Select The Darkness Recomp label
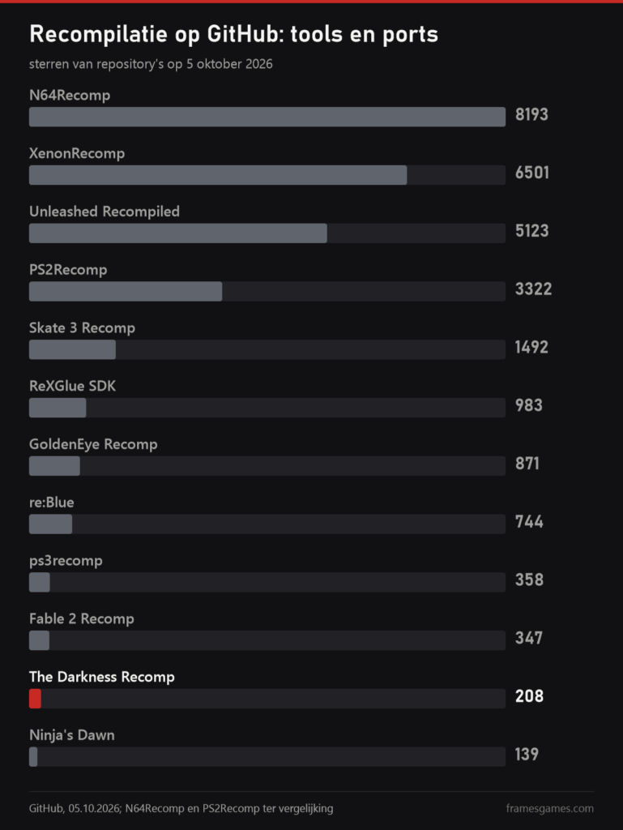Viewport: 623px width, 830px height. (x=101, y=677)
